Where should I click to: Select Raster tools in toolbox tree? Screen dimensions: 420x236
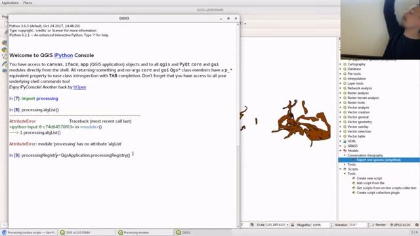click(356, 103)
